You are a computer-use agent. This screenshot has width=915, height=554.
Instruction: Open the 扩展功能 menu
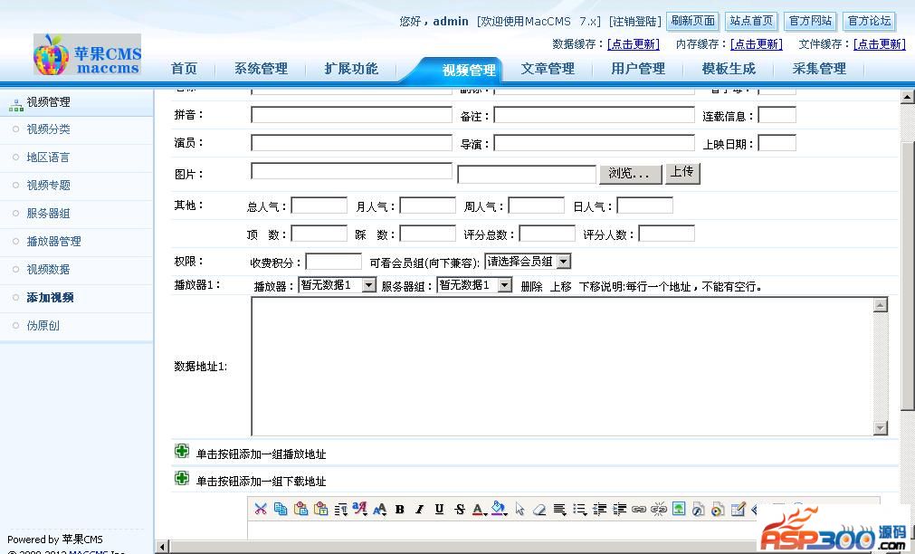click(351, 69)
